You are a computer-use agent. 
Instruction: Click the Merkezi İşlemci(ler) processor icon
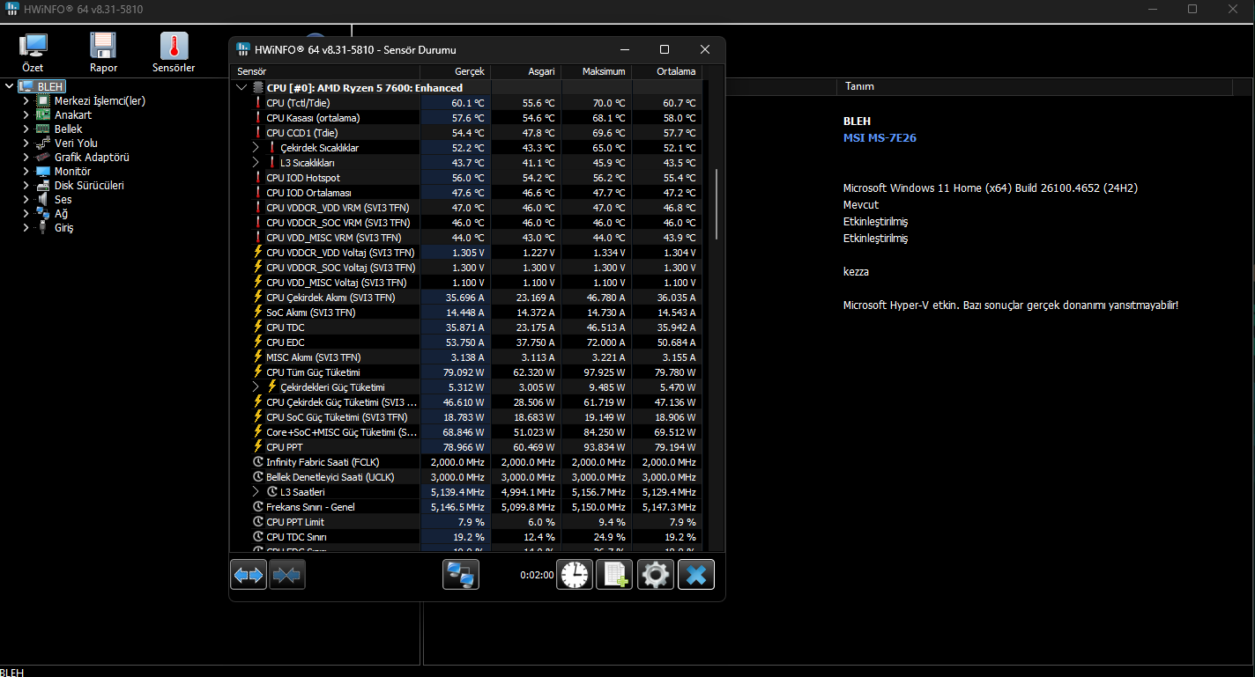click(x=42, y=100)
